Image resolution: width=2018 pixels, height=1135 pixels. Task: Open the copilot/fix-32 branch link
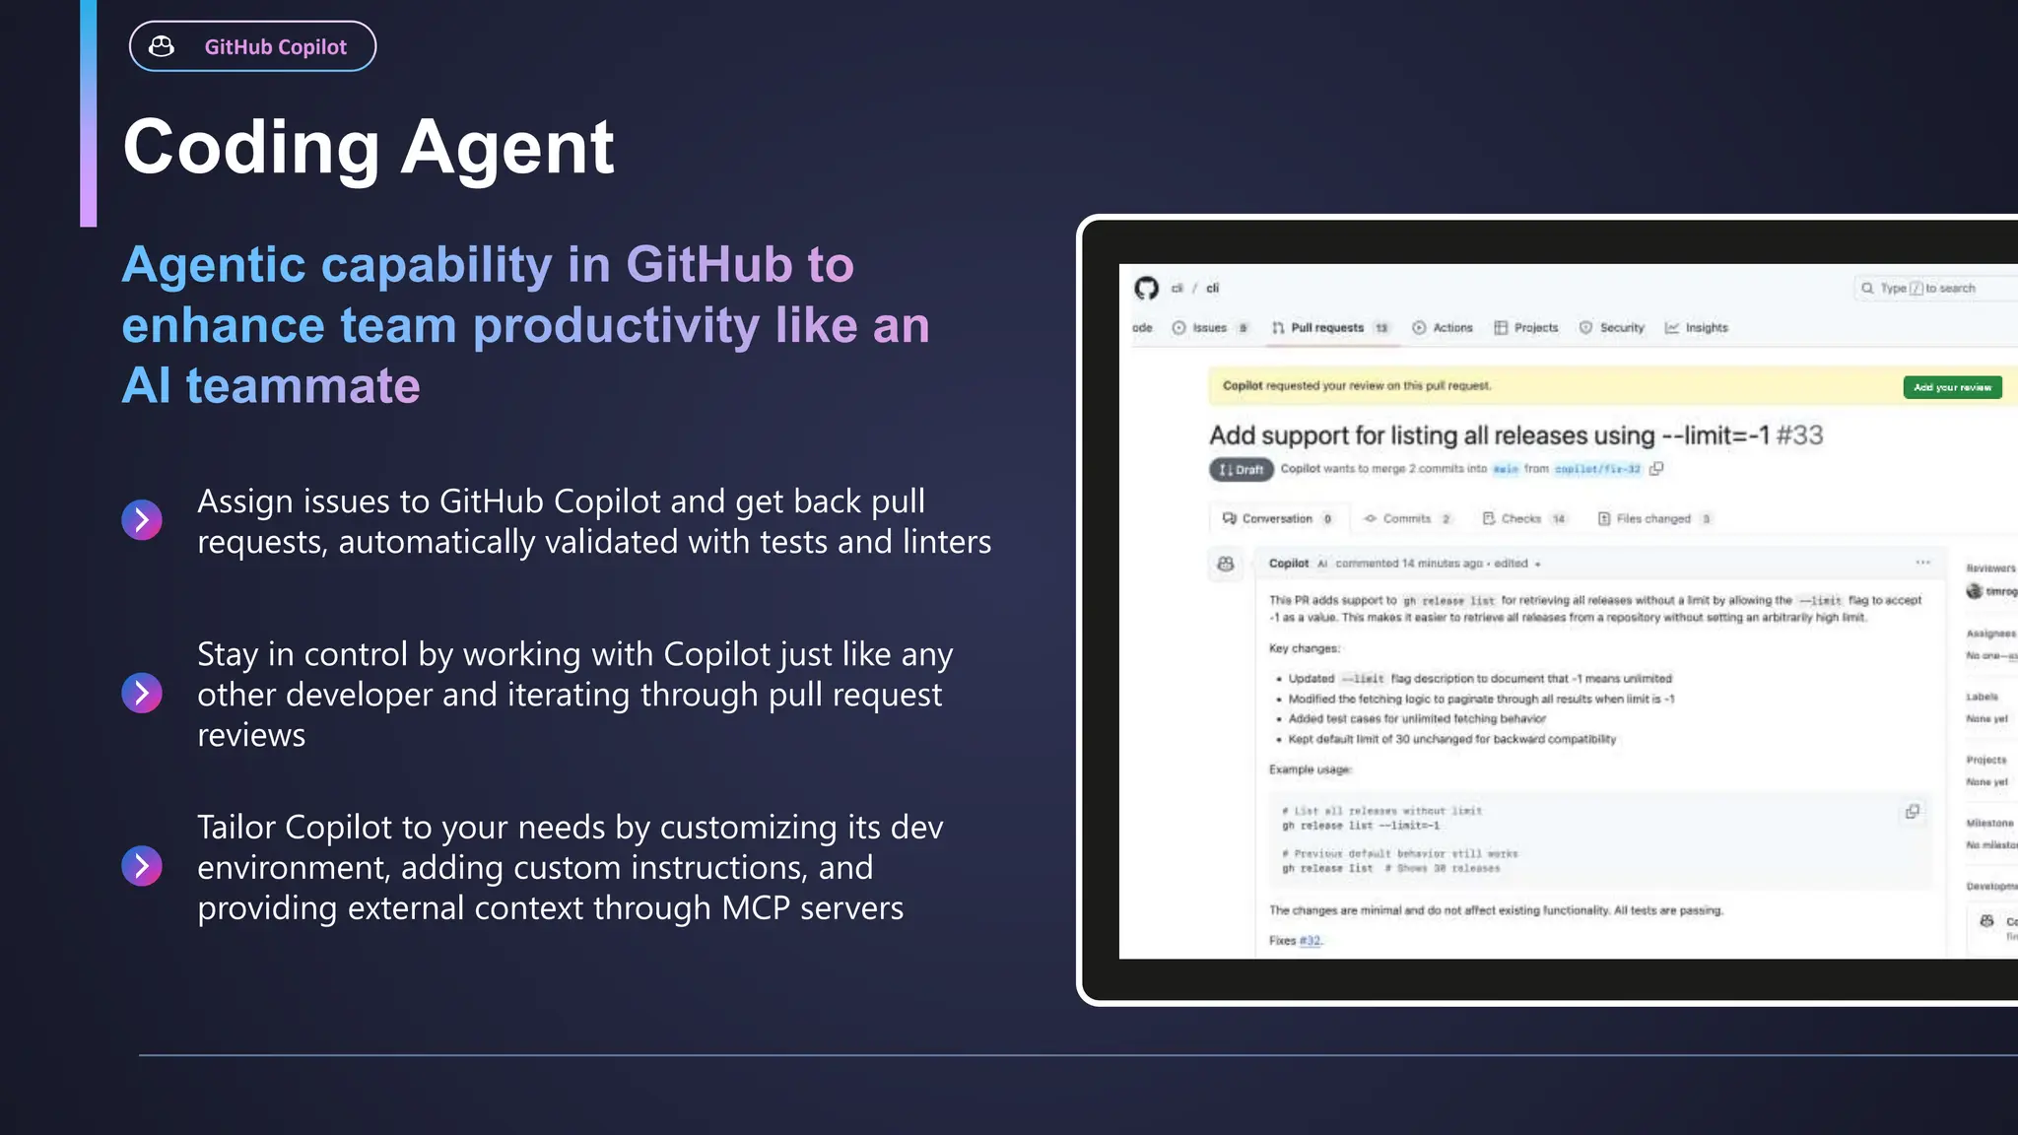coord(1597,470)
